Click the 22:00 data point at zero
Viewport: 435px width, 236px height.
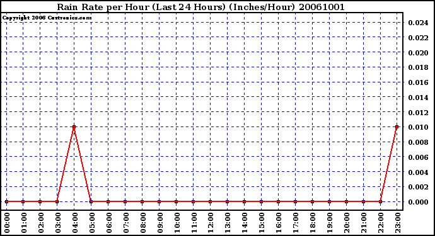click(x=380, y=201)
